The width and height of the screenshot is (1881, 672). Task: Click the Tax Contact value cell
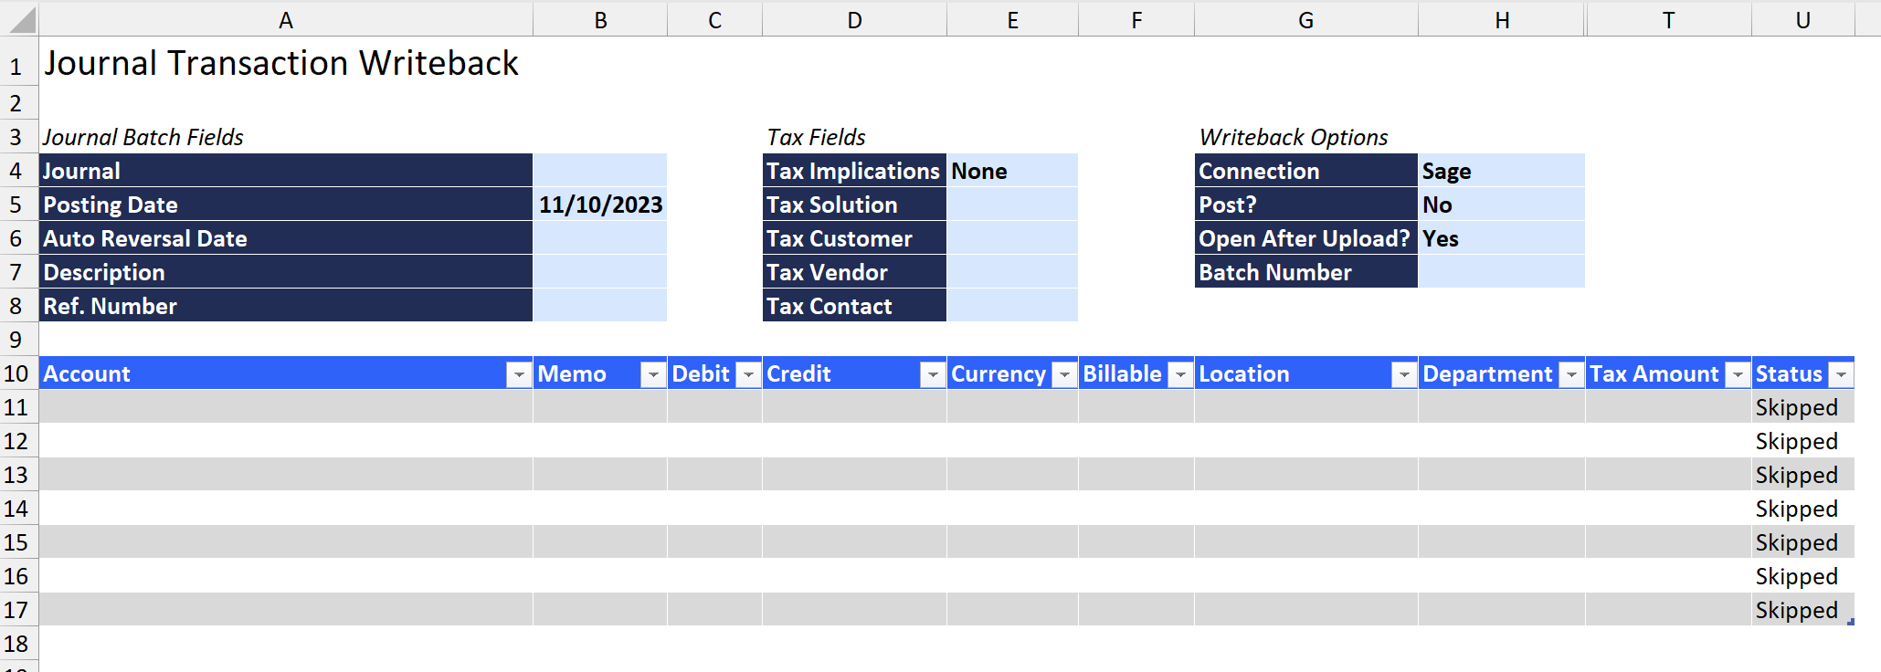click(1012, 306)
